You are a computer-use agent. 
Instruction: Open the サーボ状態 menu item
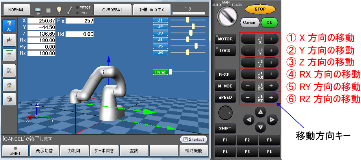[x=103, y=151]
